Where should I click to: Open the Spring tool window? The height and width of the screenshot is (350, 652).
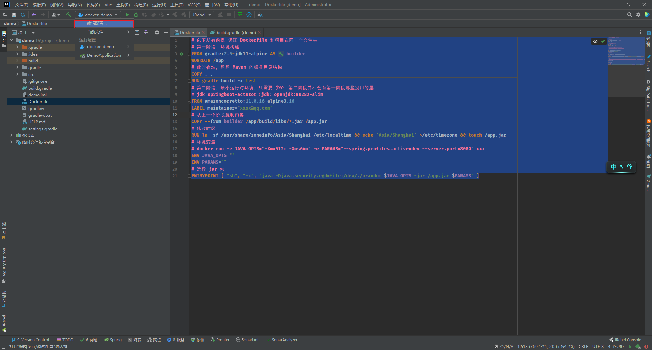pyautogui.click(x=113, y=339)
